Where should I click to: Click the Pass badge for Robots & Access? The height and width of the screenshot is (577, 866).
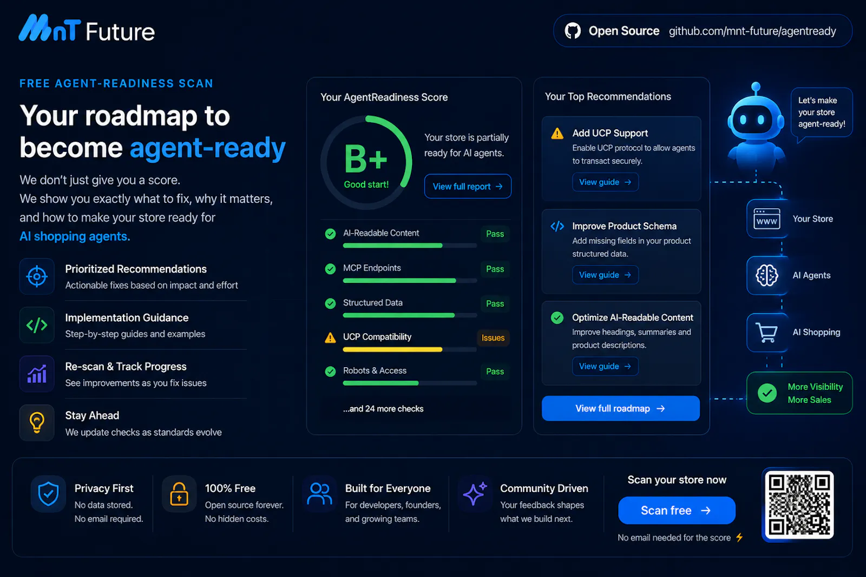click(495, 372)
